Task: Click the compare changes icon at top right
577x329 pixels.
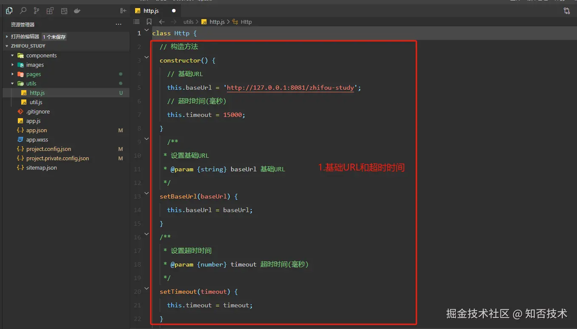Action: pyautogui.click(x=567, y=11)
